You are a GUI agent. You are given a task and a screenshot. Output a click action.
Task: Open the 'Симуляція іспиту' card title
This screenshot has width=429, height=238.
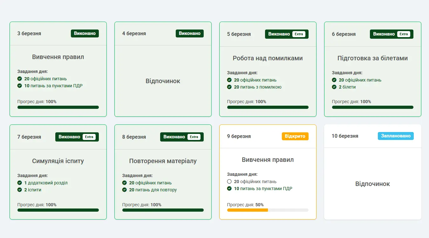[x=58, y=161]
